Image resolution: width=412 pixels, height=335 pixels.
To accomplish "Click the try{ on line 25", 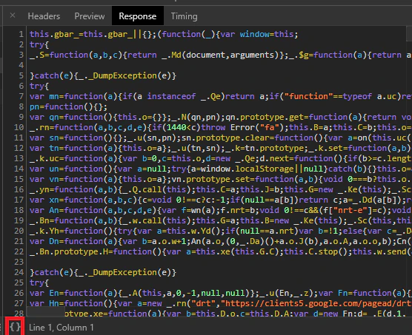I will point(39,282).
